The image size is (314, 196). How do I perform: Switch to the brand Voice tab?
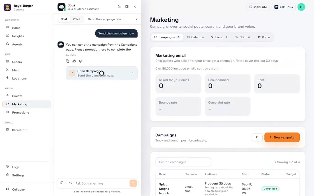pos(264,37)
